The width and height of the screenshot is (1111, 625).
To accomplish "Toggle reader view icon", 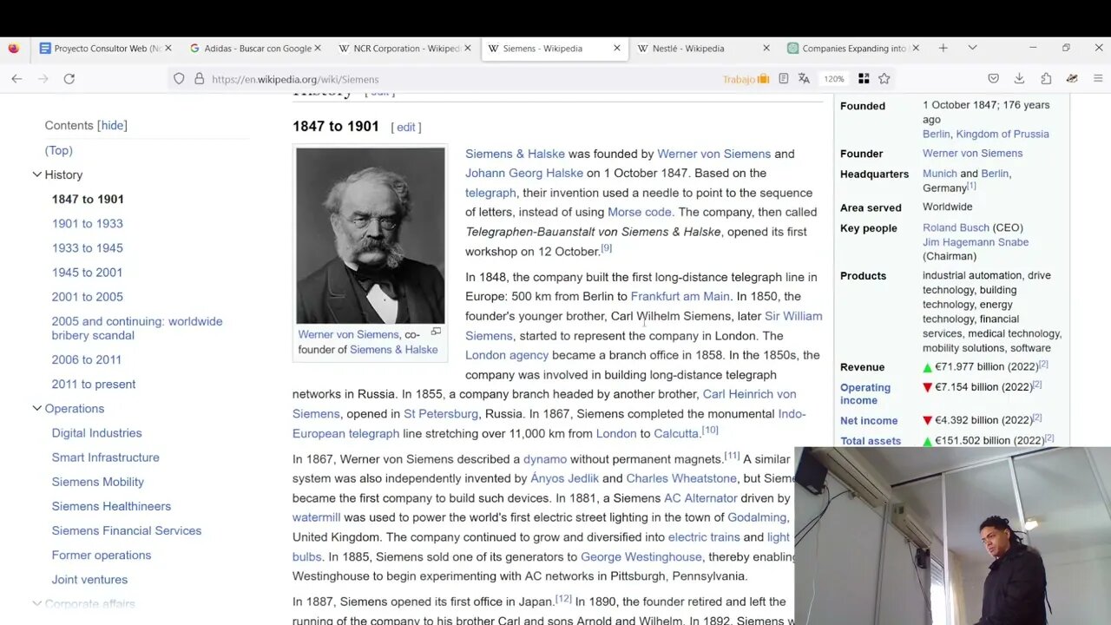I will tap(784, 78).
